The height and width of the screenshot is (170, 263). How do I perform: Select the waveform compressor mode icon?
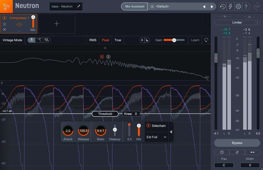coord(47,40)
